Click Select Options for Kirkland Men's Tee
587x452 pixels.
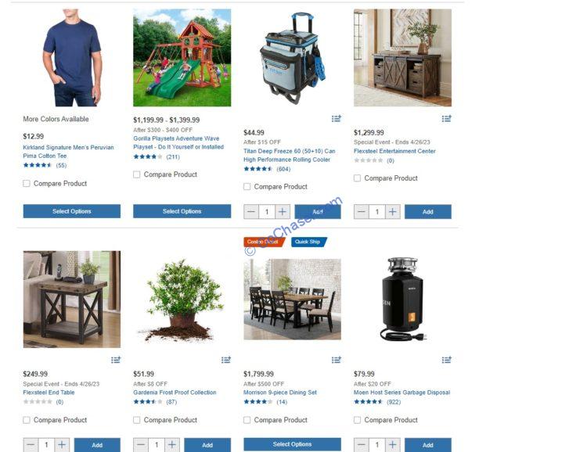72,211
